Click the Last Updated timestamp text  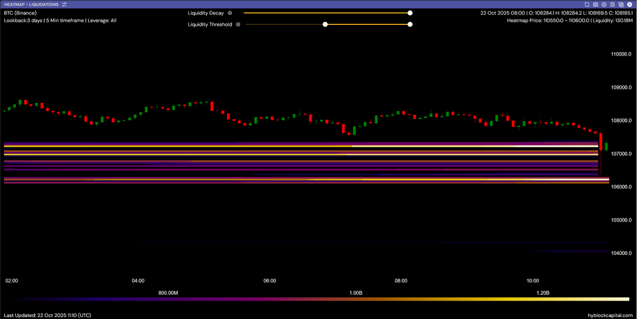tap(47, 315)
